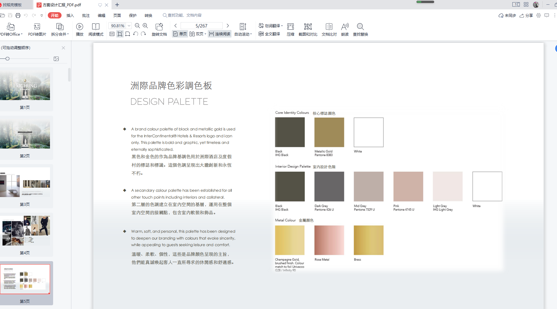
Task: Open the zoom percentage dropdown
Action: (x=129, y=26)
